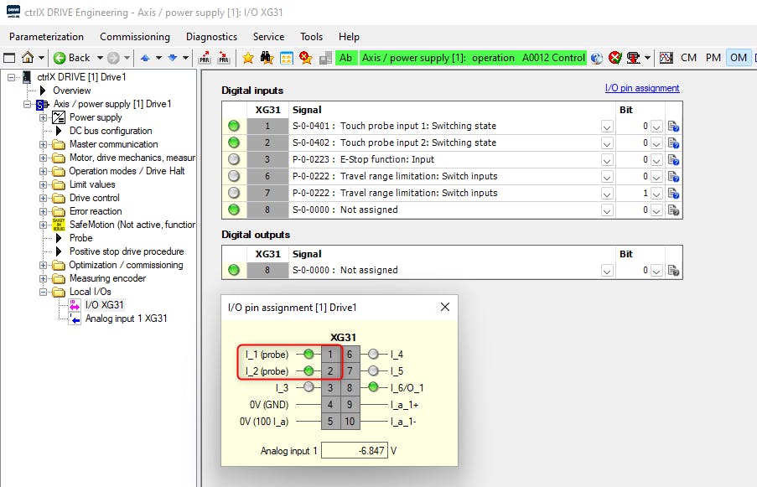The height and width of the screenshot is (487, 757).
Task: Expand the Power supply tree node
Action: (44, 117)
